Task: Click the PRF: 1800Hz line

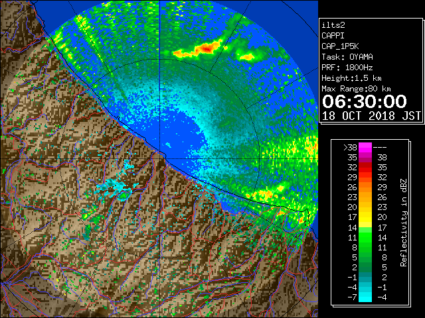Action: [347, 68]
